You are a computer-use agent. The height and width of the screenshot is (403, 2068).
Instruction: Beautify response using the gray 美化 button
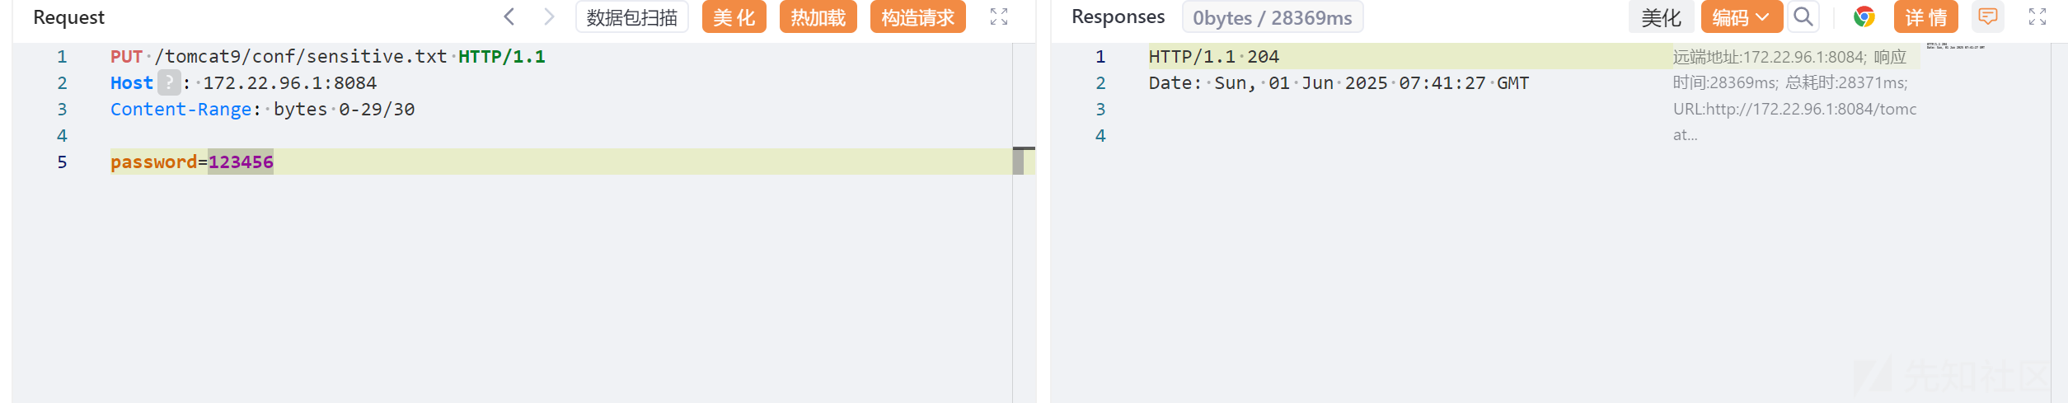click(x=1661, y=17)
